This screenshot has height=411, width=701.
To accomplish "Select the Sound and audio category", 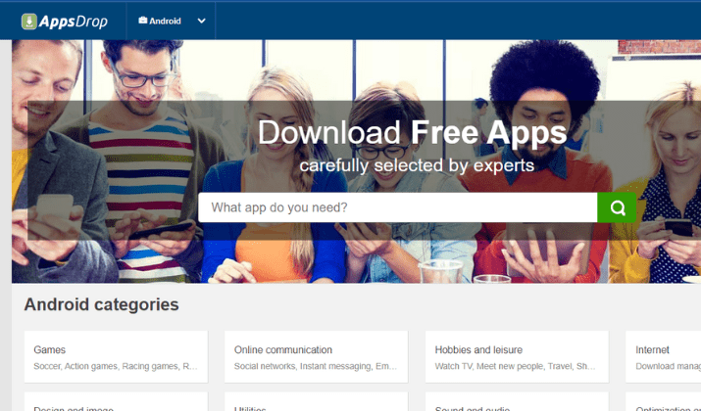I will (517, 401).
